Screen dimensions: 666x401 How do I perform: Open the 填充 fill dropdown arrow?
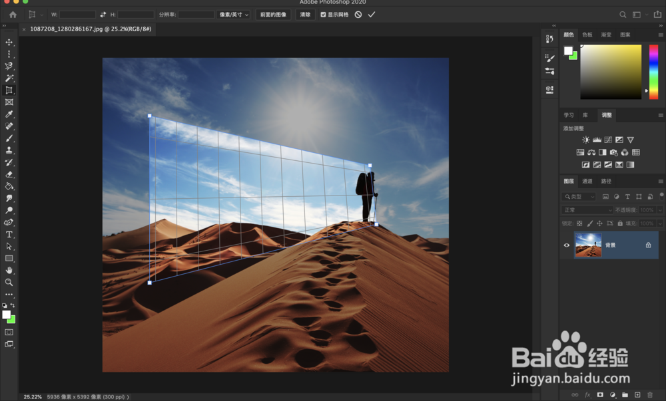click(660, 223)
